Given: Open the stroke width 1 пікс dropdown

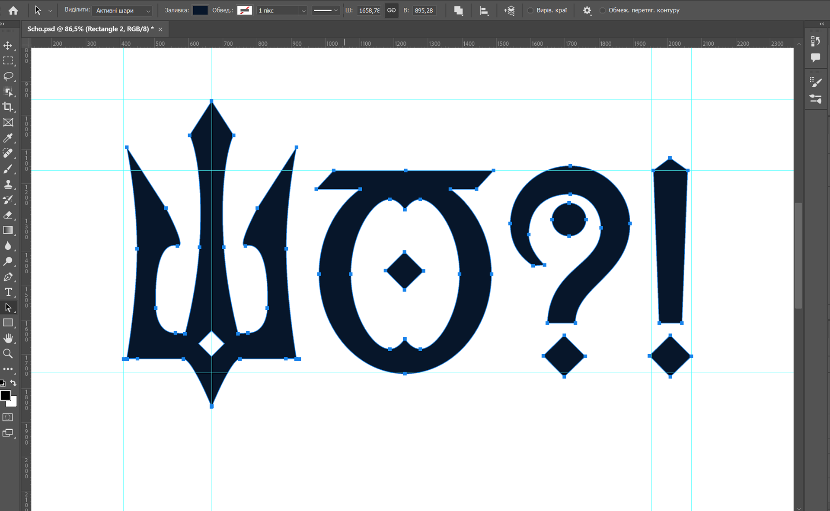Looking at the screenshot, I should [303, 10].
